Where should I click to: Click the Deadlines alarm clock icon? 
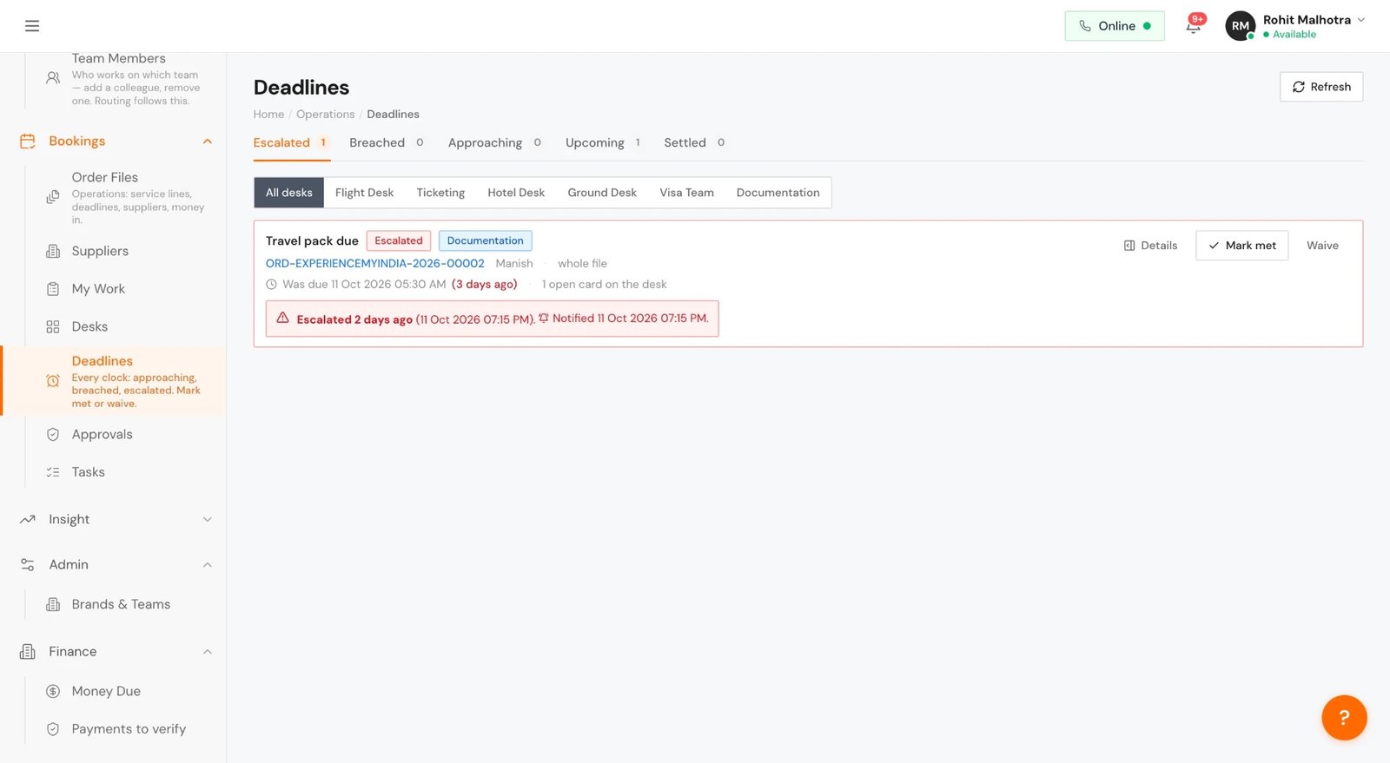[x=53, y=380]
